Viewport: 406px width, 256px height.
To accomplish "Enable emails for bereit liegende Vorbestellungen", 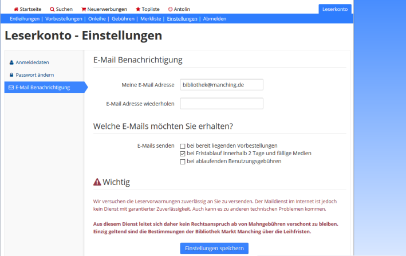I will 183,146.
